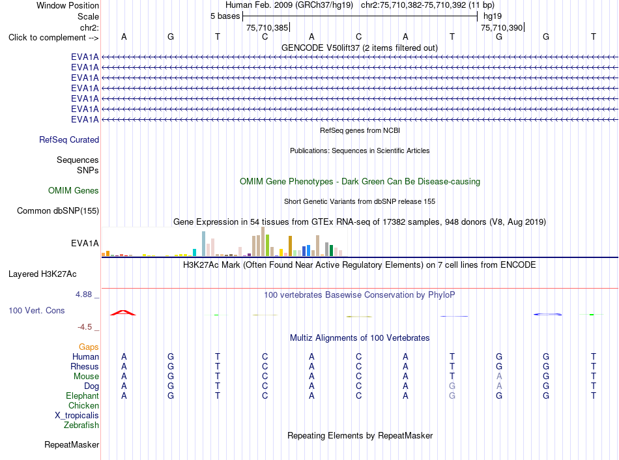
Task: Open the H3K27Ac Mark ENCODE track title
Action: pos(360,265)
